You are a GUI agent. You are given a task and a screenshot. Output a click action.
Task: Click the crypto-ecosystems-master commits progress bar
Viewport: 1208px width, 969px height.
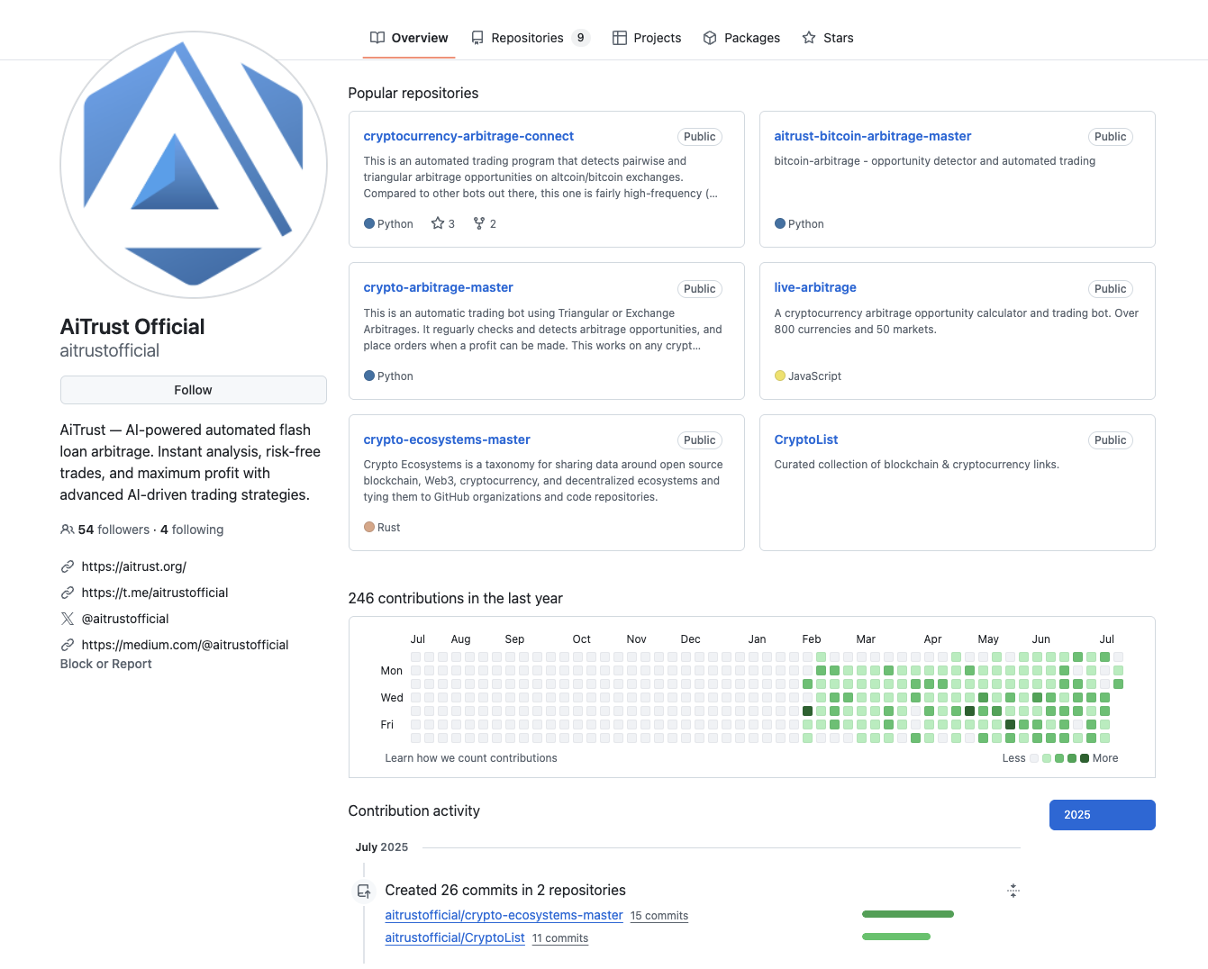coord(908,914)
